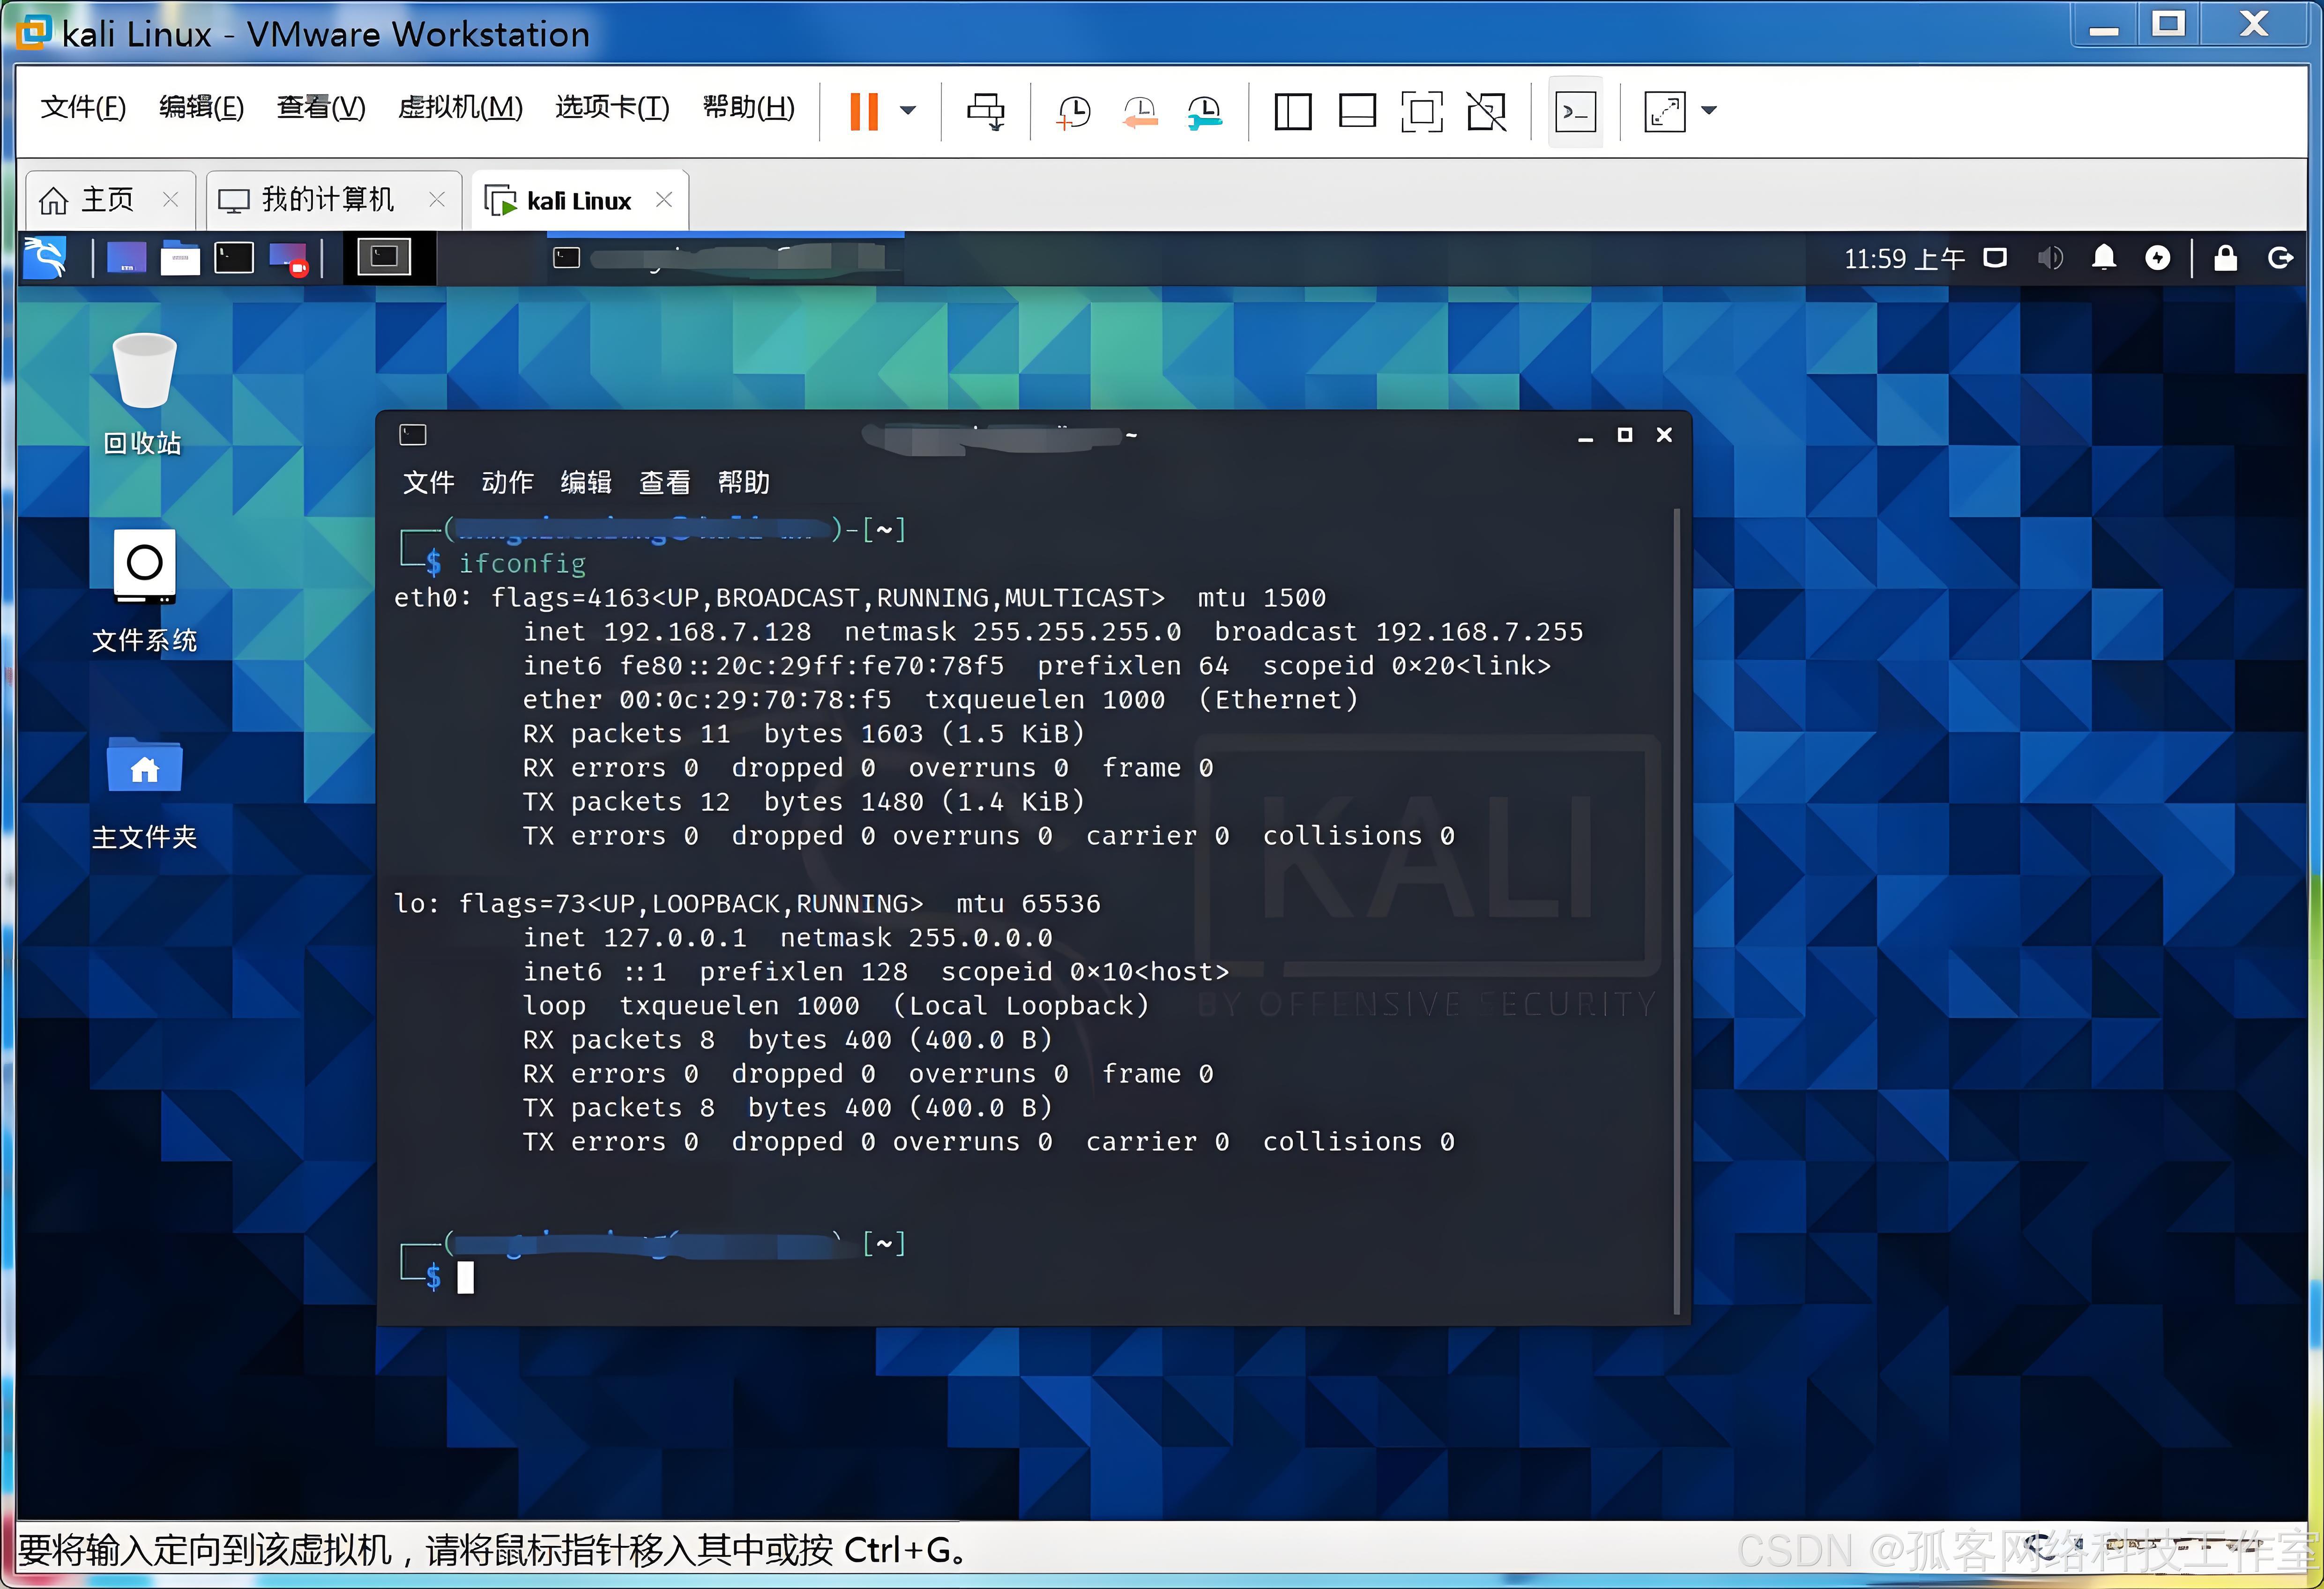Viewport: 2324px width, 1589px height.
Task: Select the 文件系统 desktop icon
Action: tap(144, 591)
